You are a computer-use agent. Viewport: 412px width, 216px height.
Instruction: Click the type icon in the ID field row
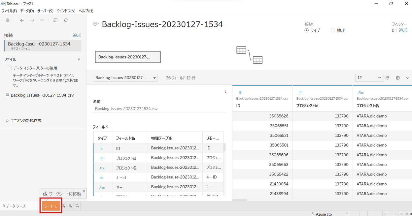tap(102, 148)
